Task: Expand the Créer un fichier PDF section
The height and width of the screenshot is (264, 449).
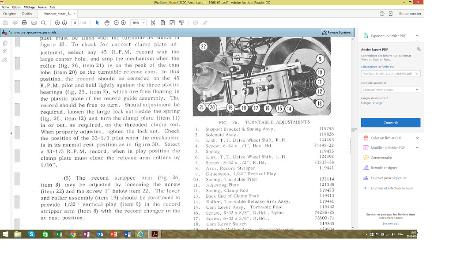Action: pos(417,138)
